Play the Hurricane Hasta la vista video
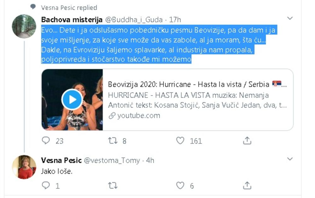This screenshot has width=315, height=198. (x=72, y=100)
